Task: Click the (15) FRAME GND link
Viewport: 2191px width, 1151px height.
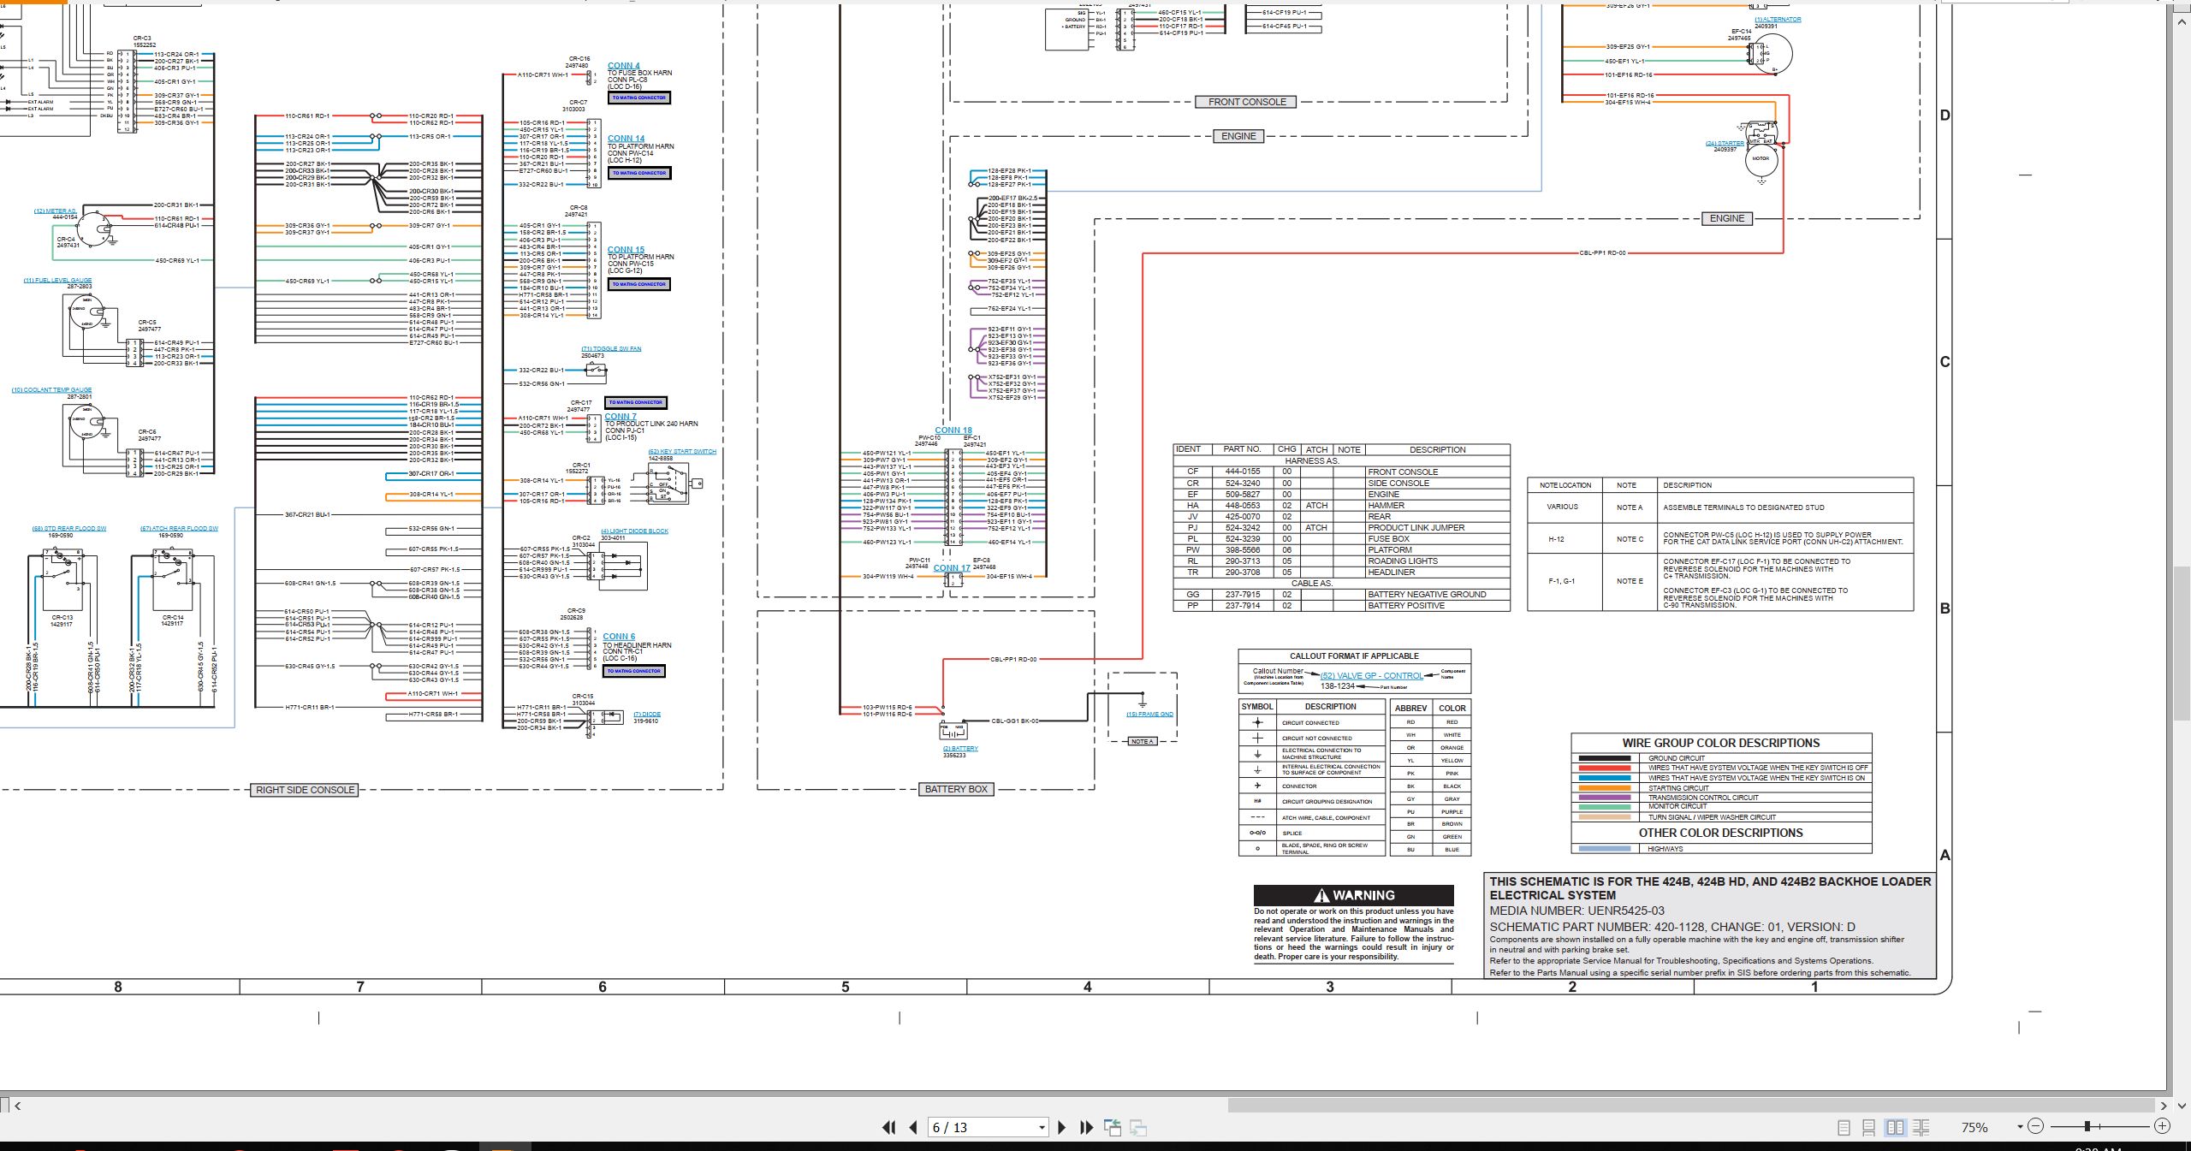Action: 1149,715
